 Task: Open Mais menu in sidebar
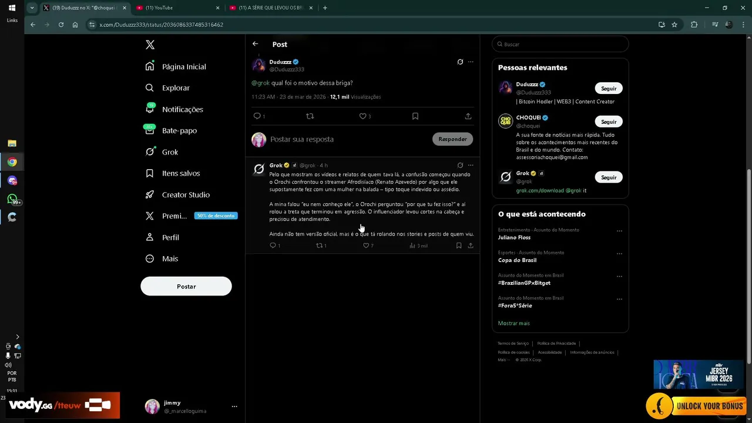point(162,258)
